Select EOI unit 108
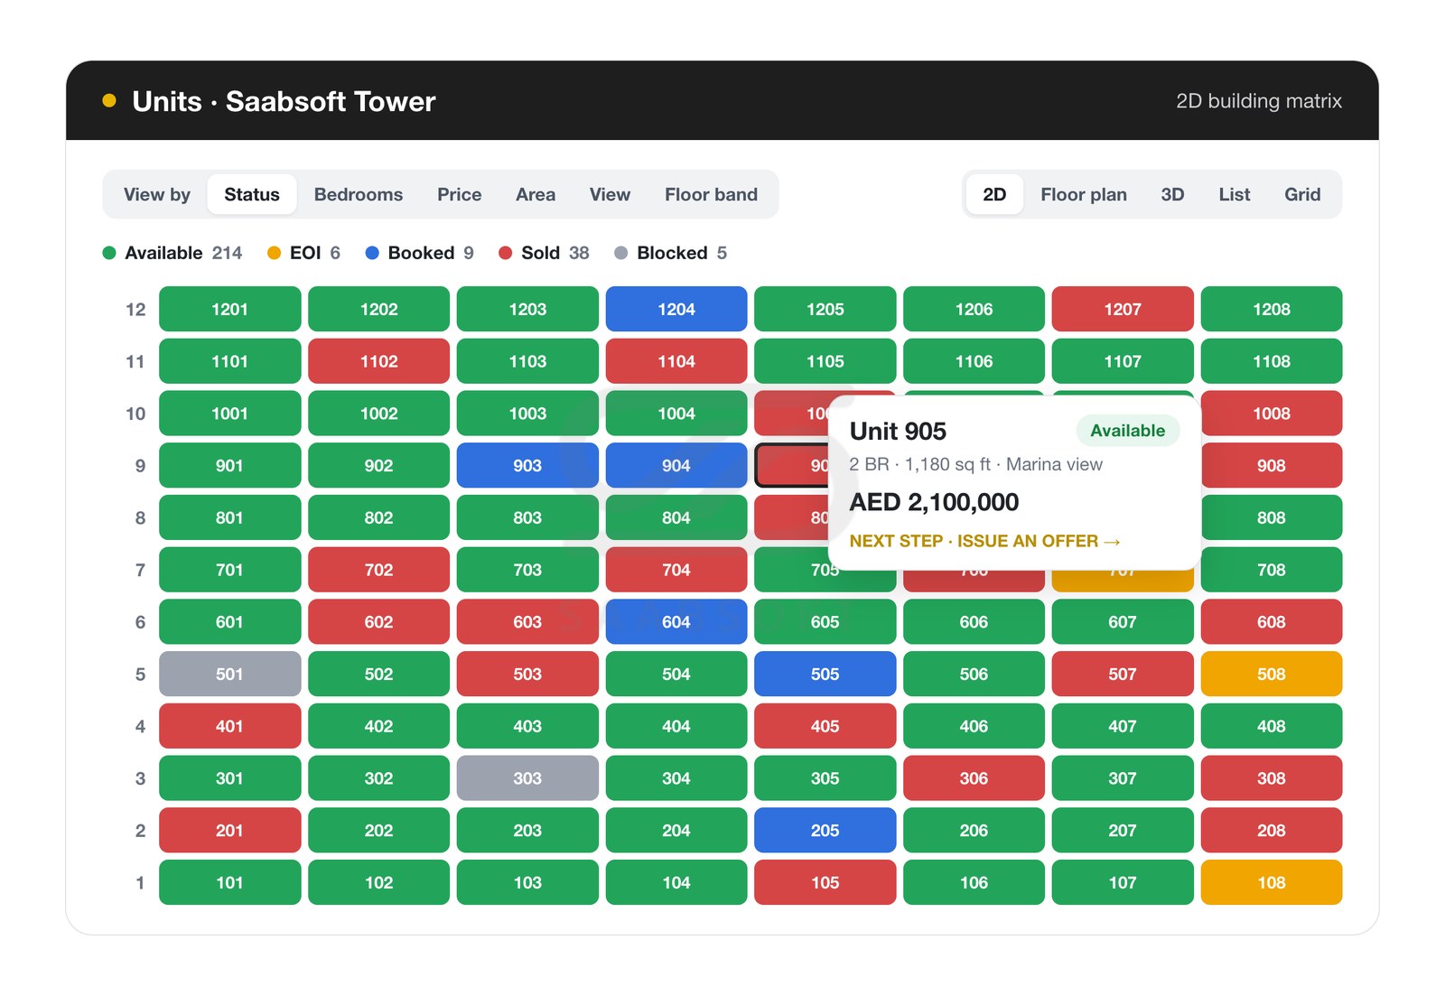 coord(1272,882)
